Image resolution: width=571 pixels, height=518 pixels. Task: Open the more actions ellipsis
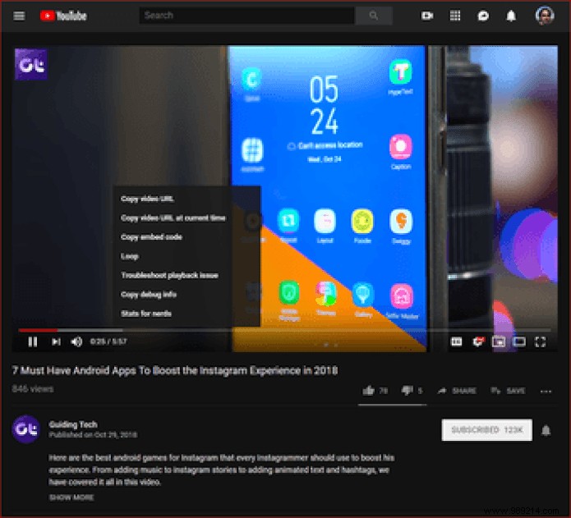[x=546, y=392]
